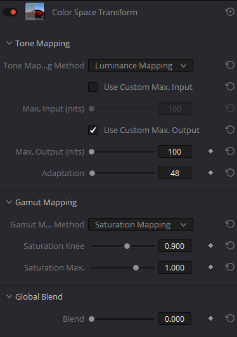Viewport: 237px width, 337px height.
Task: Click the Color Space Transform thumbnail
Action: [35, 11]
